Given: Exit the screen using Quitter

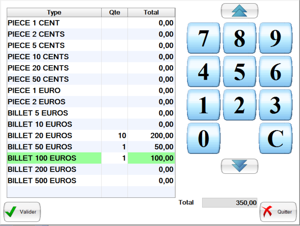Looking at the screenshot, I should point(278,212).
